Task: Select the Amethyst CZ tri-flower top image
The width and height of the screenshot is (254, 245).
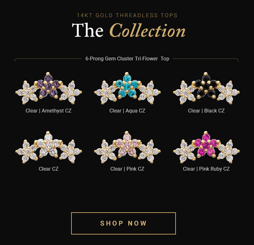Action: [49, 88]
